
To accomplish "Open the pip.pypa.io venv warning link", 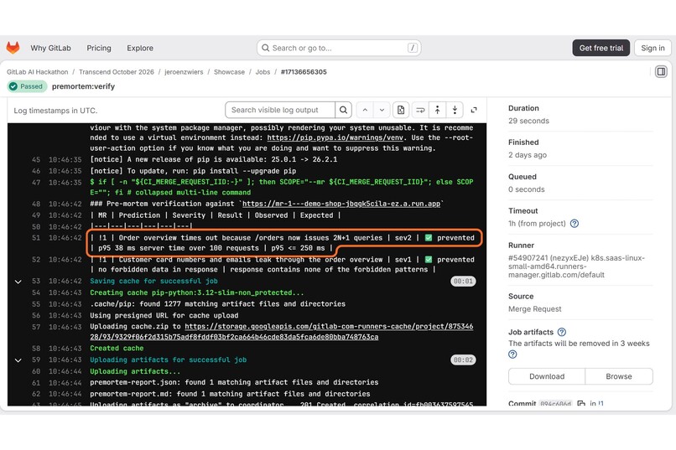I will coord(335,137).
